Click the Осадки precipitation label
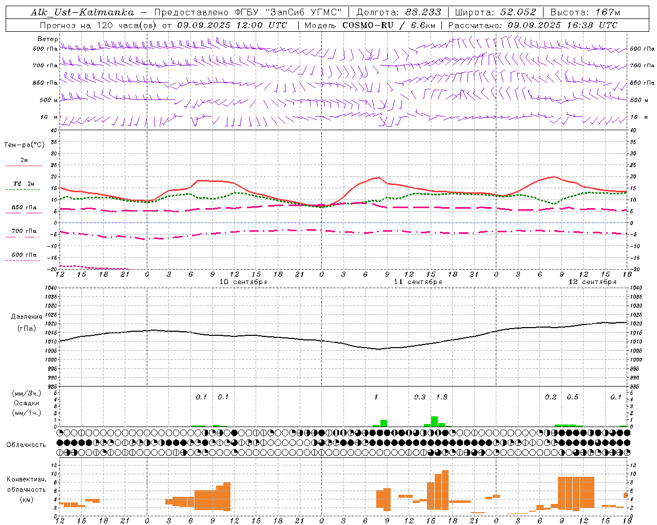This screenshot has height=525, width=657. [x=27, y=403]
